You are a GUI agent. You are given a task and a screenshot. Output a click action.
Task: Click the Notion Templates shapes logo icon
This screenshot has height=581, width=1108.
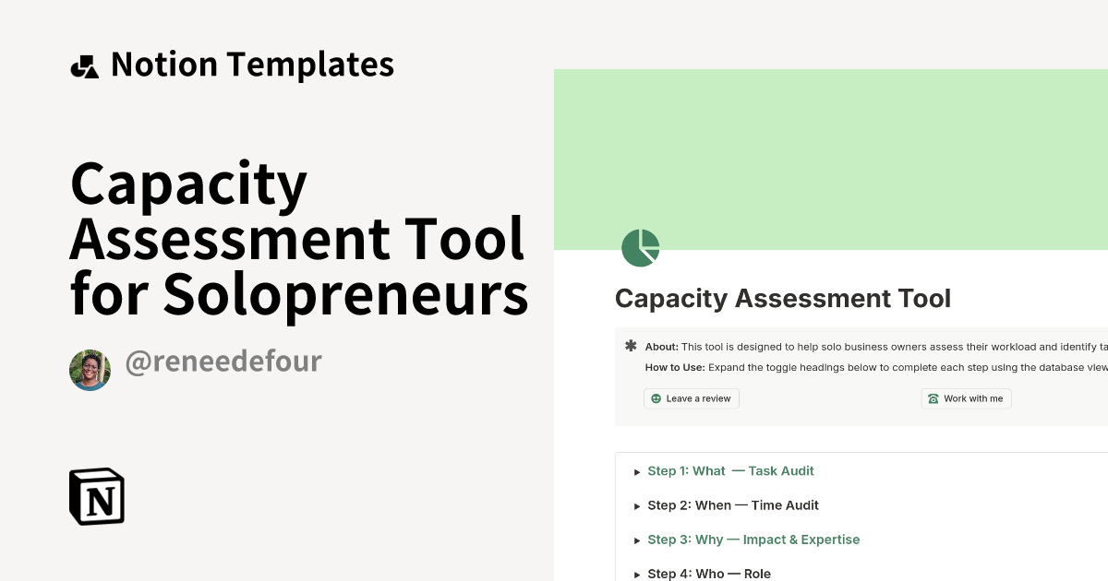coord(84,65)
